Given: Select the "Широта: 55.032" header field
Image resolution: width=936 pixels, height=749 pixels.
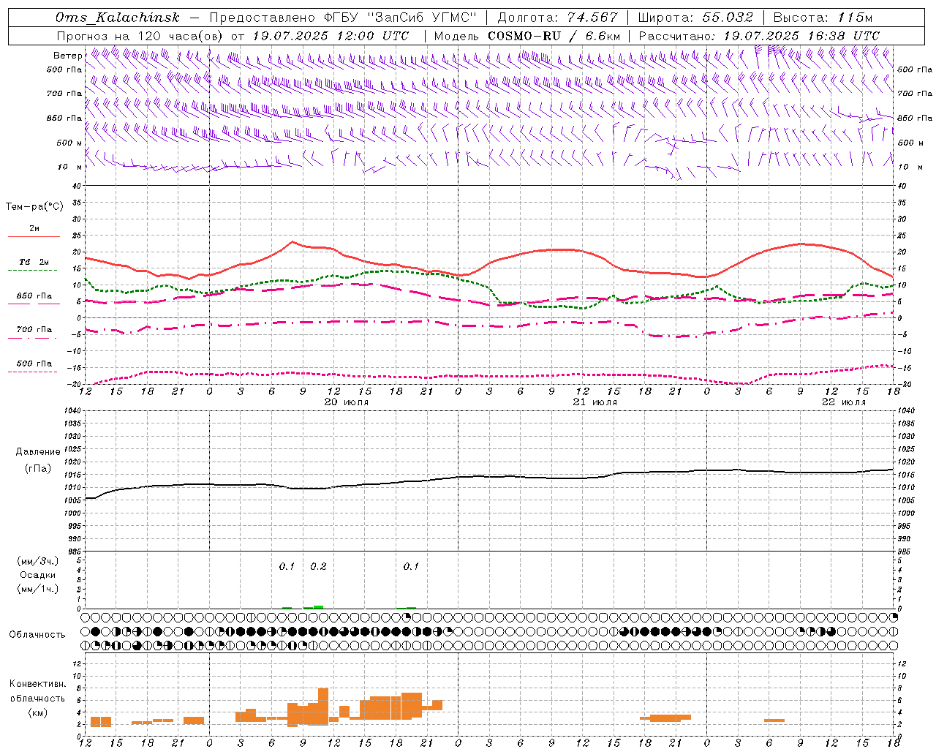Looking at the screenshot, I should pos(695,18).
